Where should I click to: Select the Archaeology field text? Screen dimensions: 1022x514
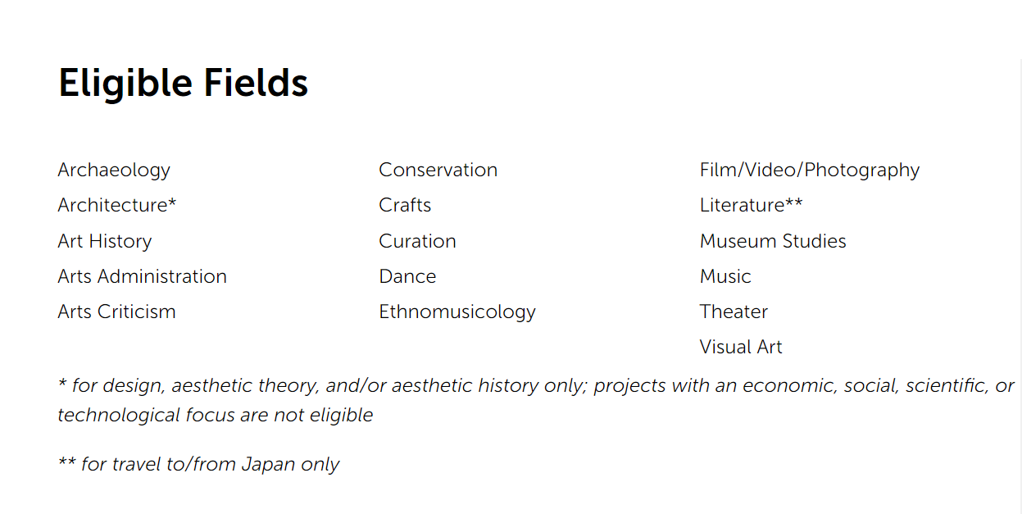point(114,171)
